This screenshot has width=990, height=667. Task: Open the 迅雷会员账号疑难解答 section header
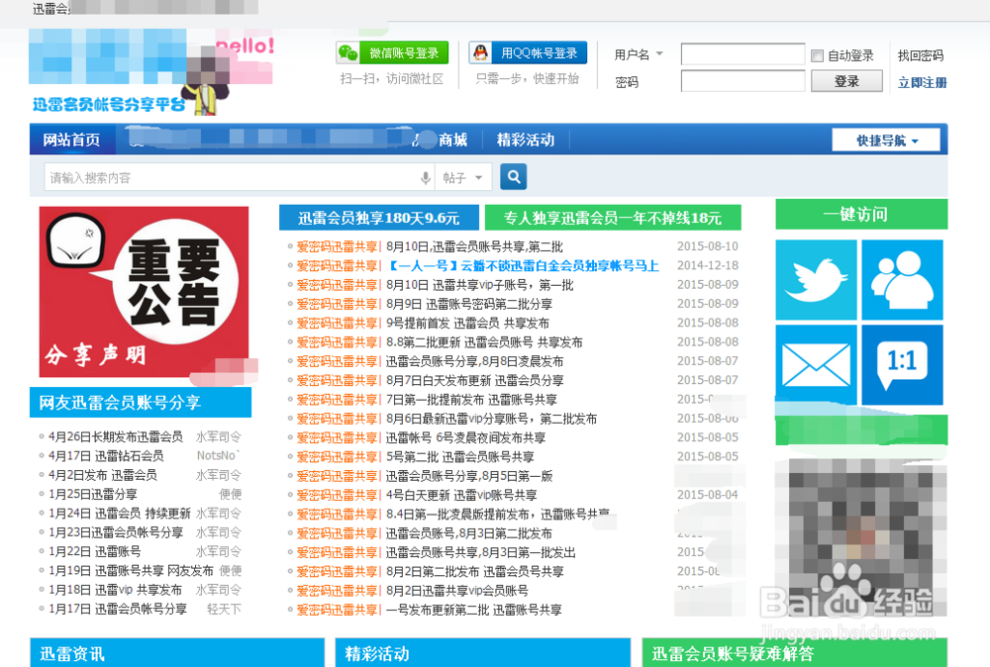tap(794, 653)
